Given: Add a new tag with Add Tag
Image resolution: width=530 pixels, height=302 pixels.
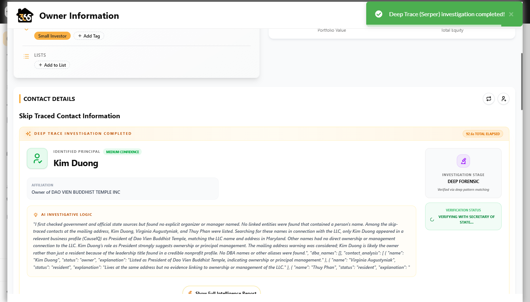Looking at the screenshot, I should [x=89, y=36].
